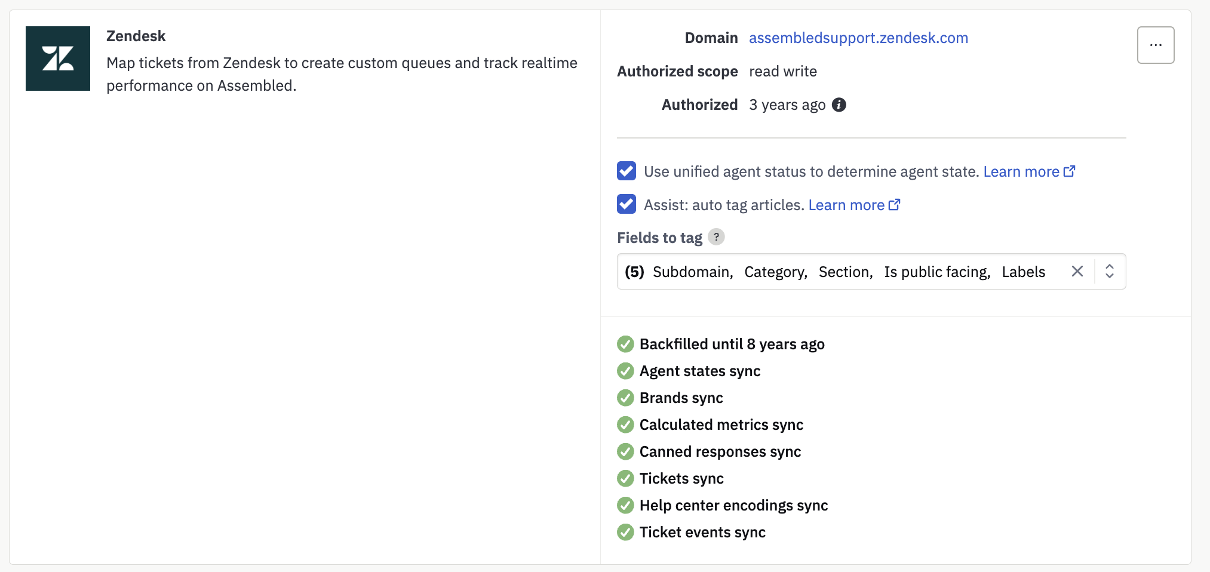Click 'Calculated metrics sync' status text
This screenshot has width=1210, height=572.
pyautogui.click(x=721, y=425)
